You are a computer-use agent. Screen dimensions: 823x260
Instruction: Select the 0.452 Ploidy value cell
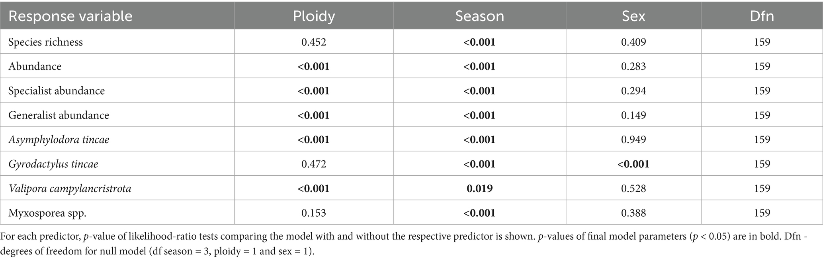(x=314, y=42)
